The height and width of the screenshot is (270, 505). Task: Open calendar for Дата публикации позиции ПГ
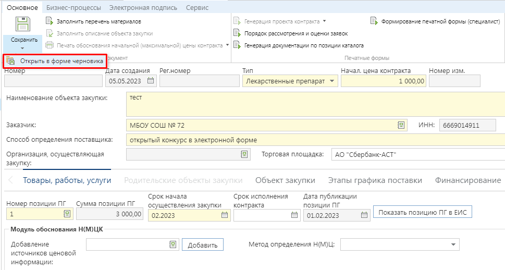tap(364, 215)
